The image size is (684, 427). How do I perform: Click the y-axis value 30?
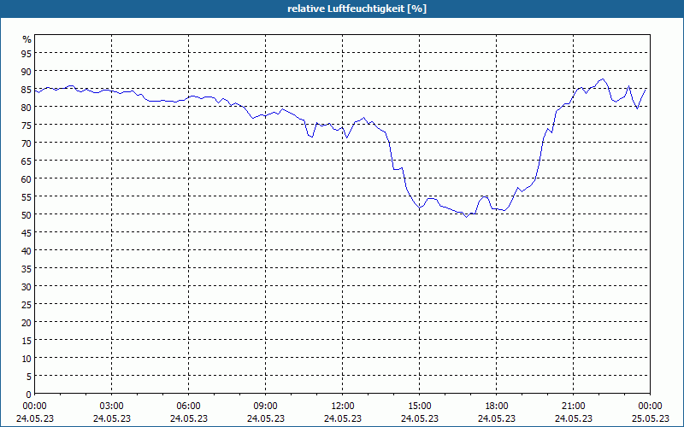coord(27,287)
